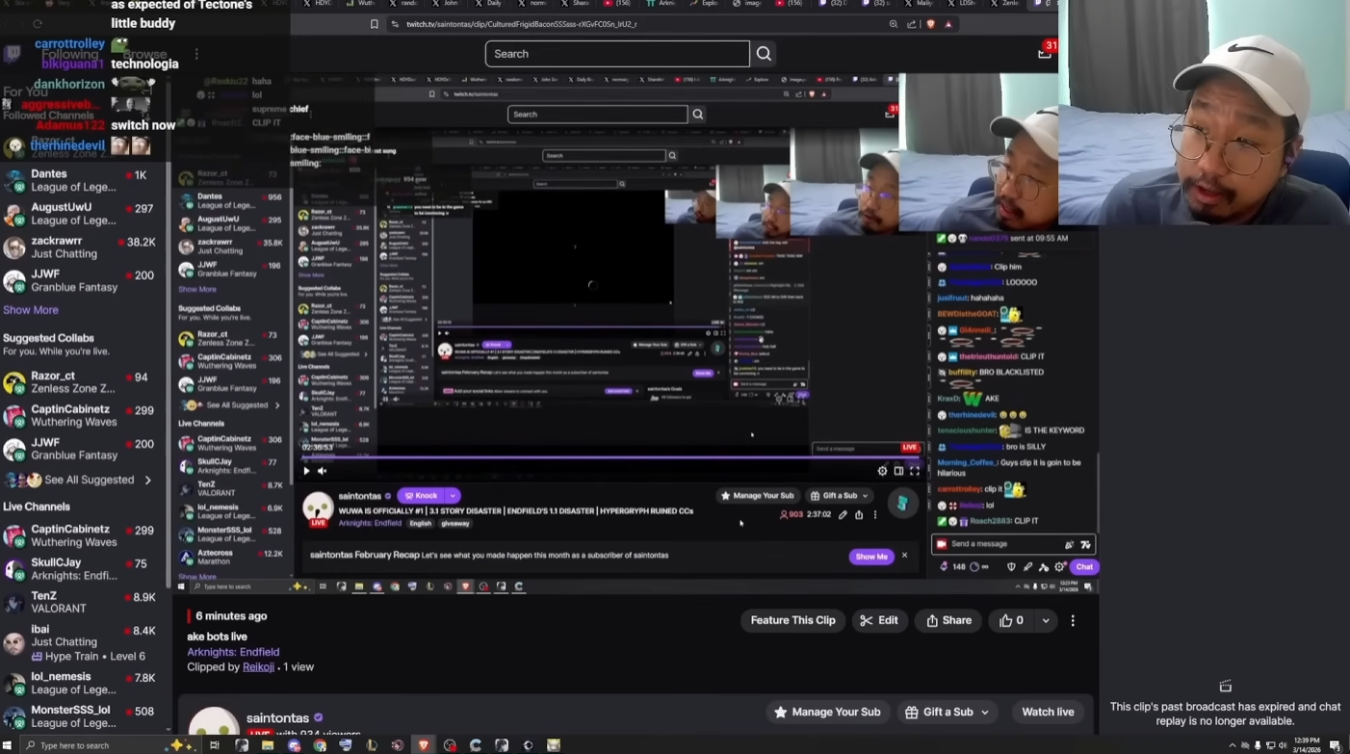This screenshot has height=754, width=1350.
Task: Click the clip URL in the address bar
Action: [522, 24]
